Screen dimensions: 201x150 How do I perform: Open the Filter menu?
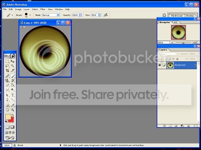pos(43,9)
